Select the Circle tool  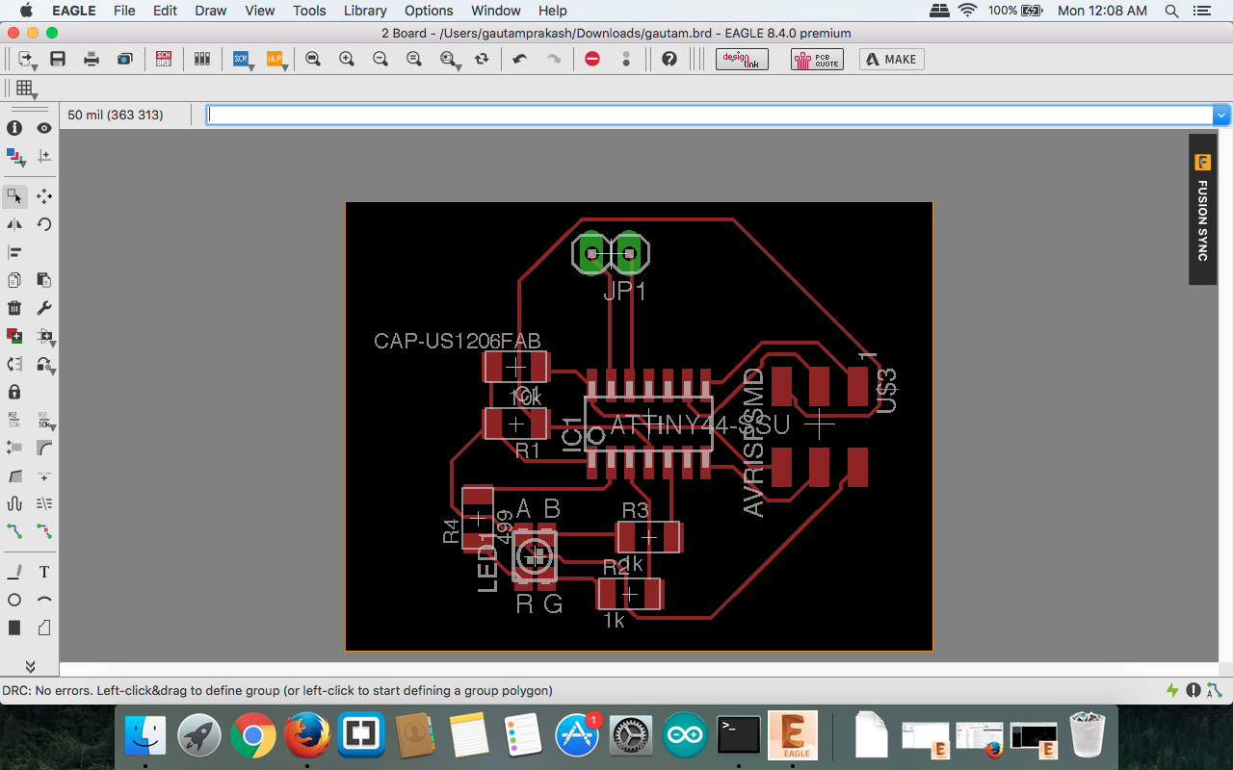[x=14, y=600]
